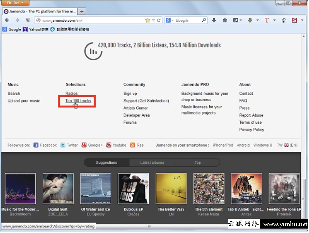Open the Rss feed icon
309x233 pixels.
(x=132, y=145)
